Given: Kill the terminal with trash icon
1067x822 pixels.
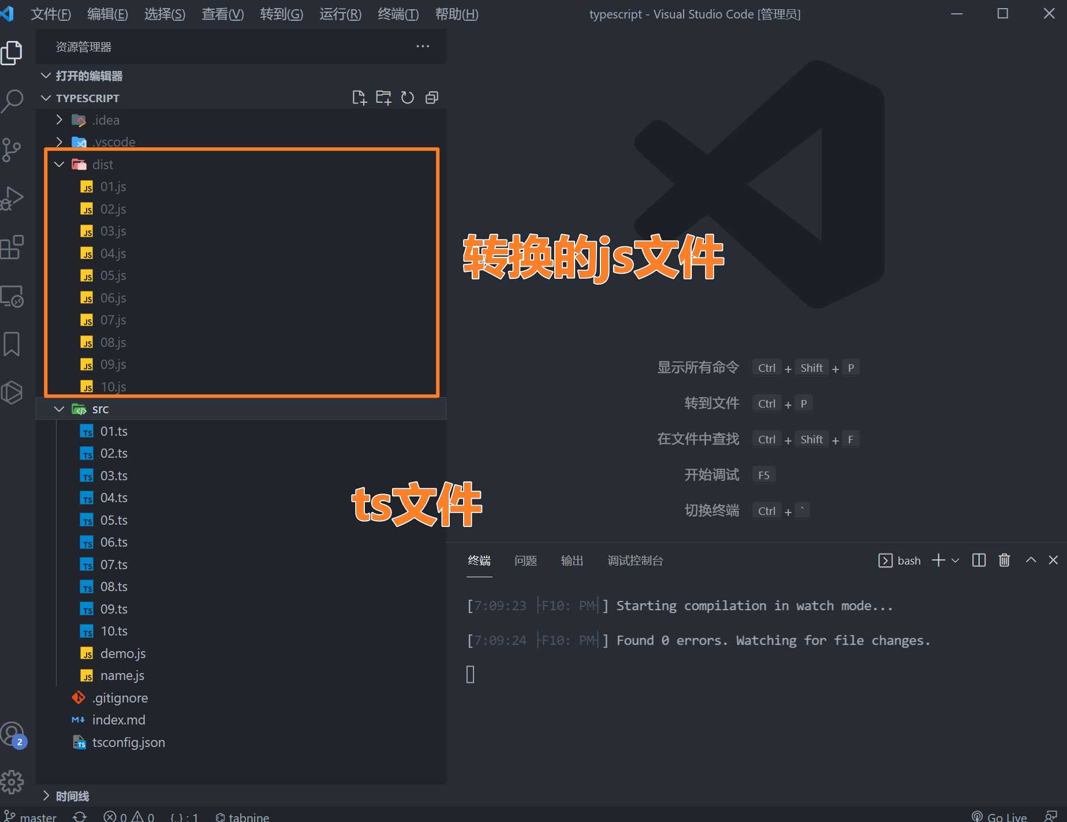Looking at the screenshot, I should point(1005,561).
